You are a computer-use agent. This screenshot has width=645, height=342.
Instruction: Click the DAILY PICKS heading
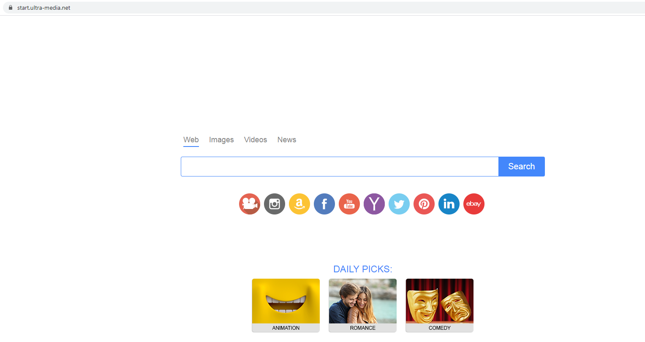363,269
